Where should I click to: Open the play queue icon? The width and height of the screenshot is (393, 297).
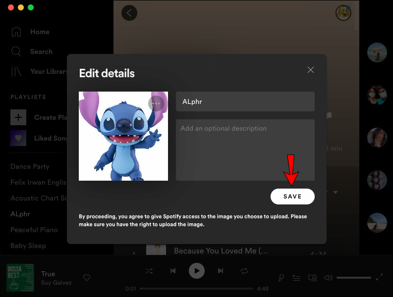pyautogui.click(x=296, y=278)
